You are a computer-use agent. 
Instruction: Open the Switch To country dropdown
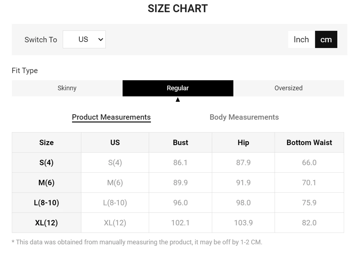[84, 39]
